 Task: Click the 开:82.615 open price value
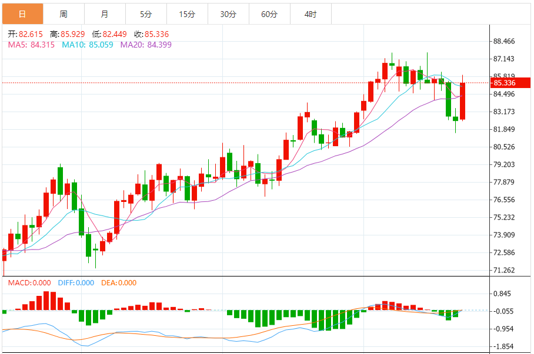(x=25, y=35)
